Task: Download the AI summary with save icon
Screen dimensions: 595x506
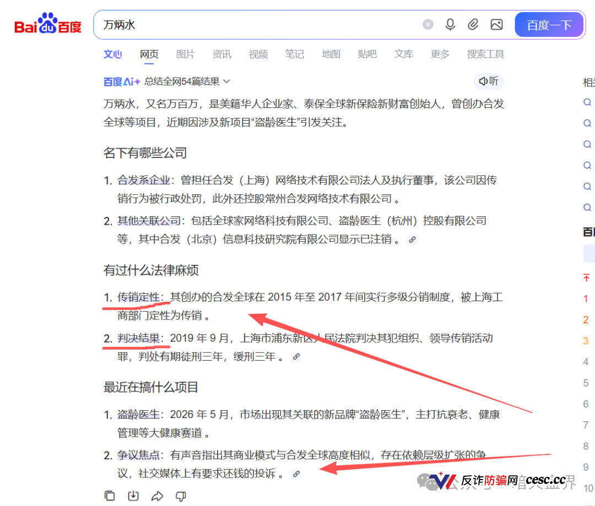Action: click(133, 496)
